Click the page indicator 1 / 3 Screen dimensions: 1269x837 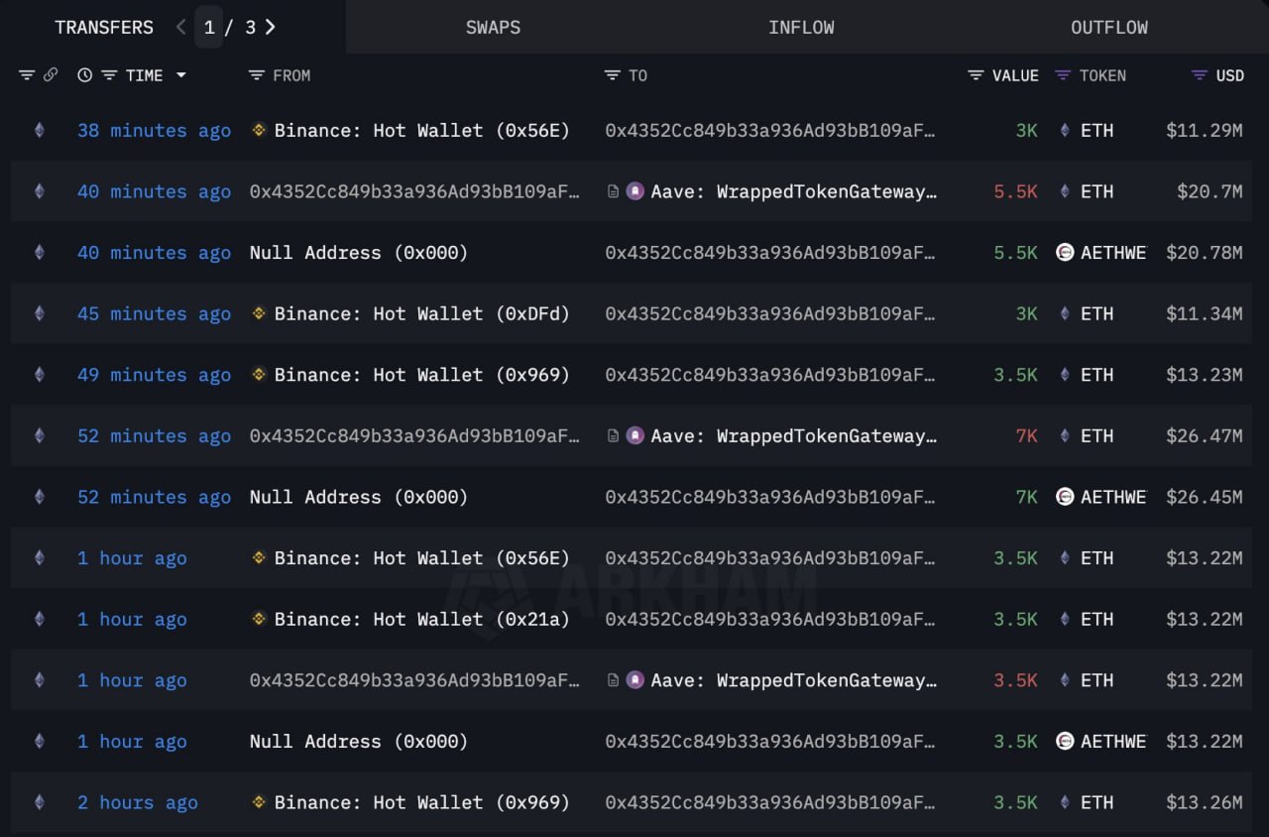click(229, 28)
